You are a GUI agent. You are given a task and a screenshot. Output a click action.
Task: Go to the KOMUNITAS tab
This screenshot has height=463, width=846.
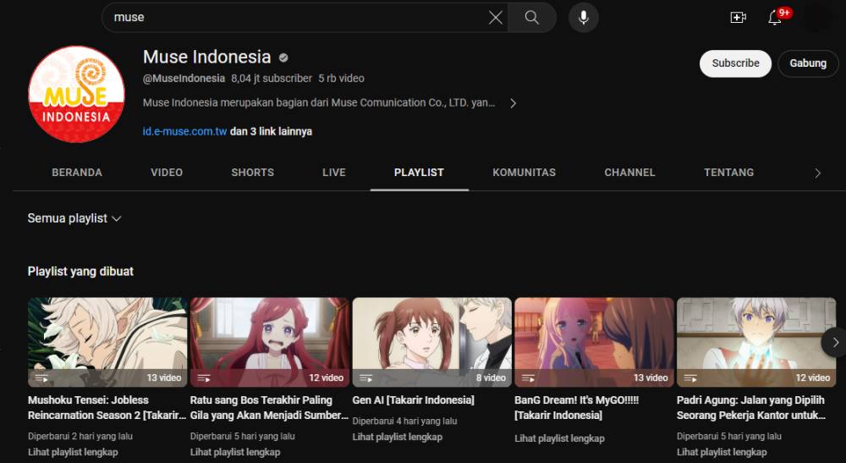pyautogui.click(x=524, y=173)
